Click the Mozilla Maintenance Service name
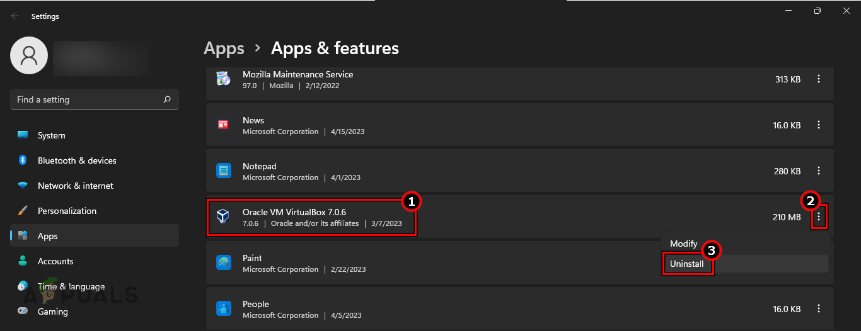 [x=298, y=74]
